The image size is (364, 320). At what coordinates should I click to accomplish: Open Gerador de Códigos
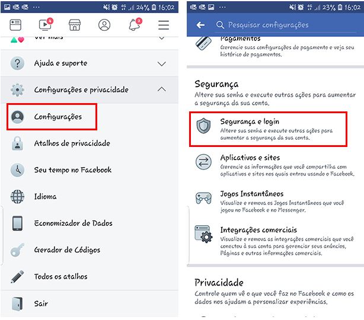coord(90,250)
